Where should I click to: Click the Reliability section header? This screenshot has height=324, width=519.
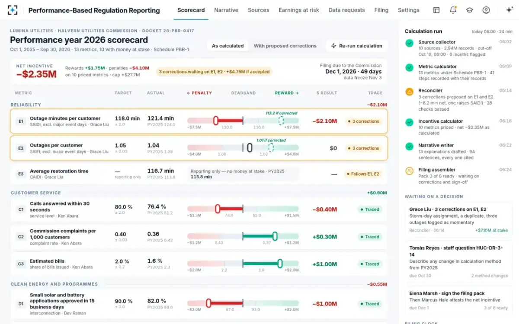26,105
